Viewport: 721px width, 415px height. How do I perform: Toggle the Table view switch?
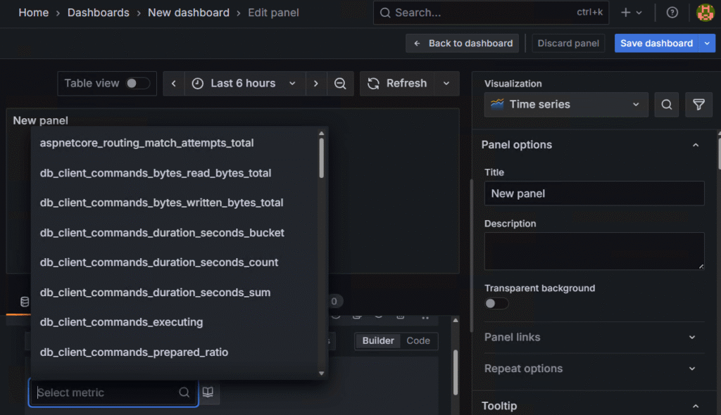137,83
